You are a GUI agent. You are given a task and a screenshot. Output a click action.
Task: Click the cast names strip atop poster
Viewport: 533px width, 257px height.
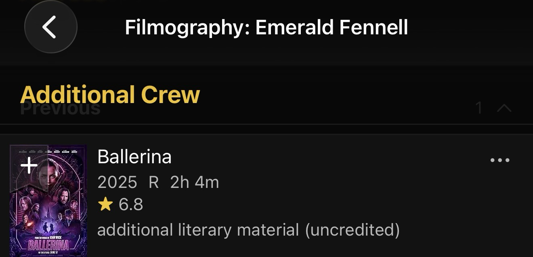coord(48,152)
